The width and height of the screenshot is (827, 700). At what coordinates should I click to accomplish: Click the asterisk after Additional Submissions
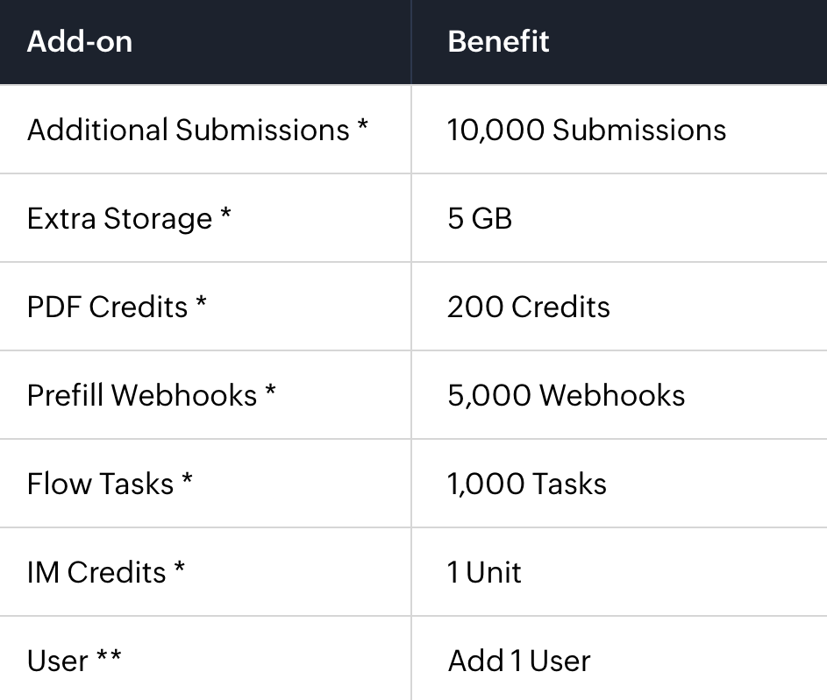click(x=362, y=125)
